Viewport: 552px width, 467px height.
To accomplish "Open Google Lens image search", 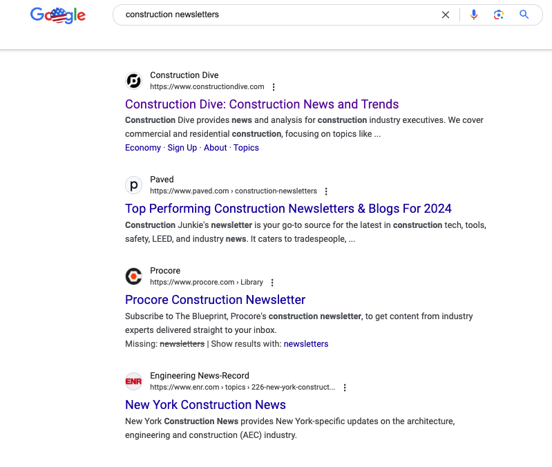I will pos(499,15).
